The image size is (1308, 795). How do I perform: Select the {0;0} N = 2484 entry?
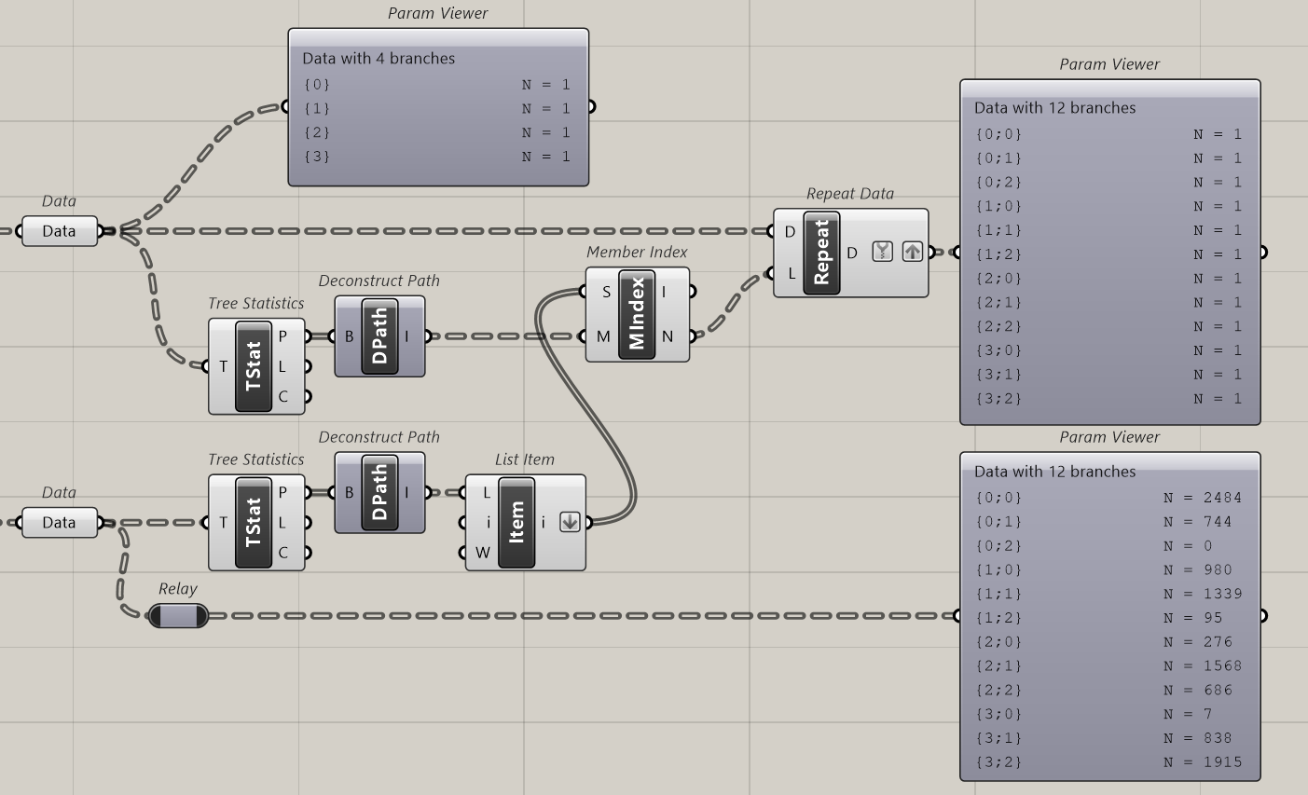pyautogui.click(x=1109, y=497)
